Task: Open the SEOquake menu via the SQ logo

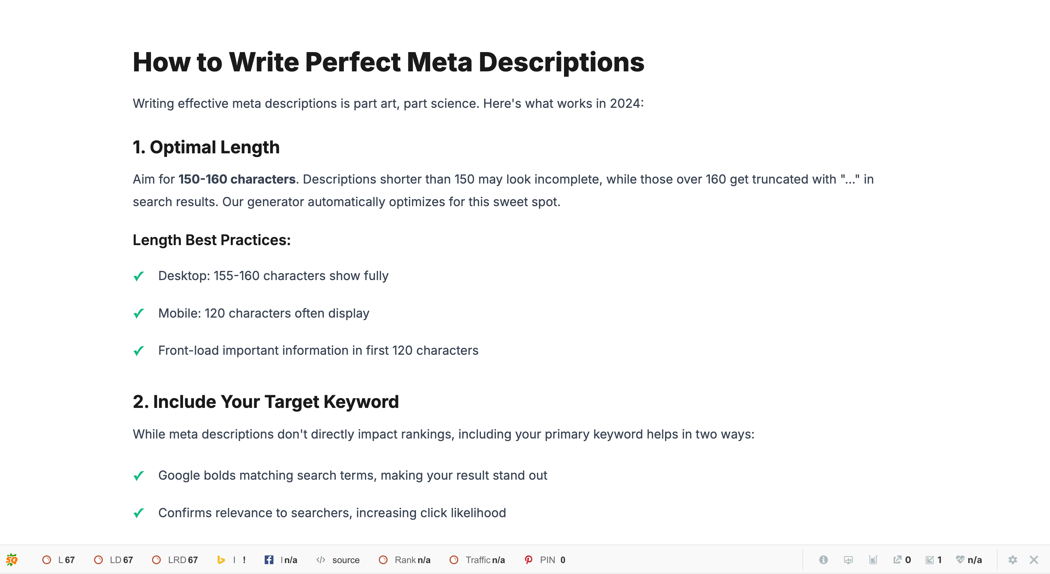Action: [11, 560]
